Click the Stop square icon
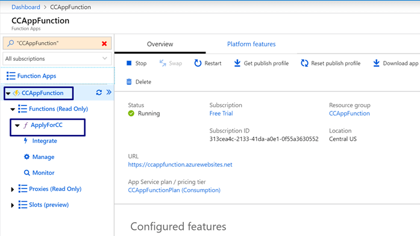420x236 pixels. [129, 63]
